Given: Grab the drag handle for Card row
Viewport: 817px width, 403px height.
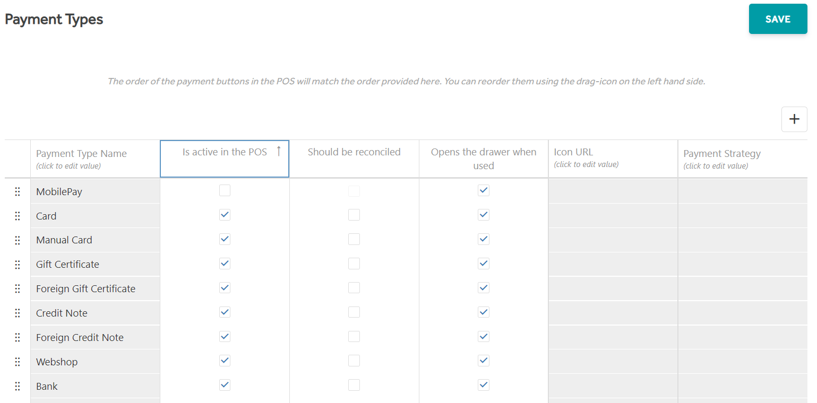Looking at the screenshot, I should pyautogui.click(x=18, y=216).
